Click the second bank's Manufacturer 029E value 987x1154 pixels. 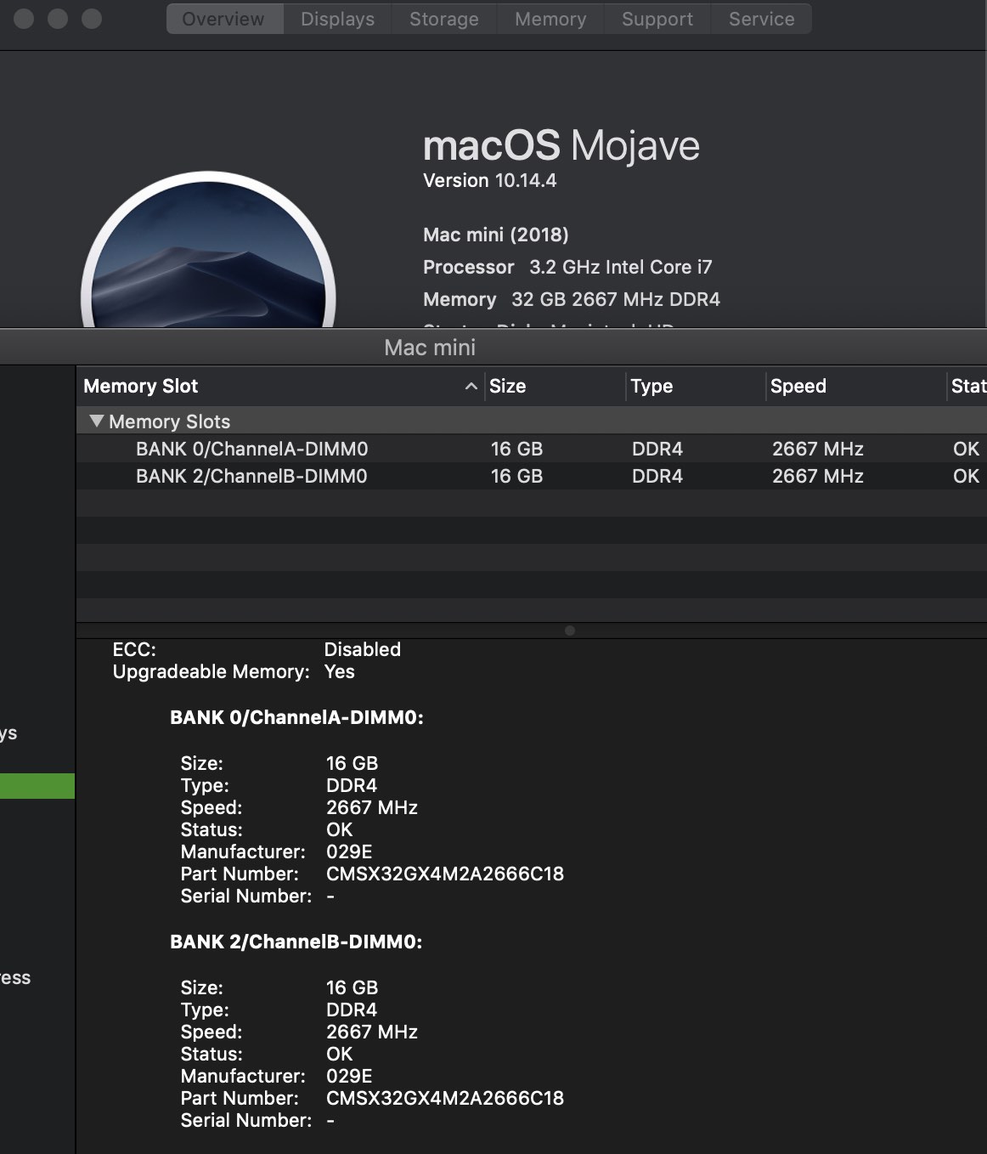tap(349, 1076)
